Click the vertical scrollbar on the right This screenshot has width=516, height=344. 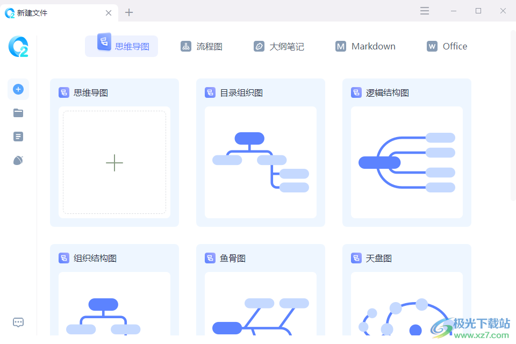coord(513,115)
